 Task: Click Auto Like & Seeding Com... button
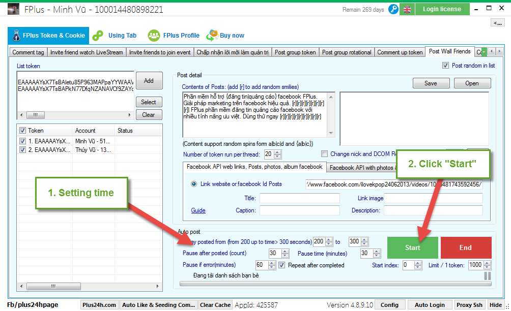tap(158, 305)
